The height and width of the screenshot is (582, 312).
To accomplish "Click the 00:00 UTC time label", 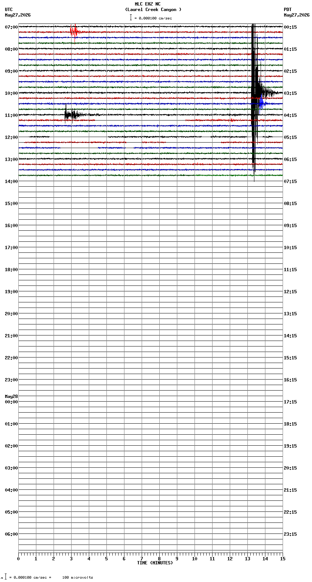I will click(x=11, y=402).
